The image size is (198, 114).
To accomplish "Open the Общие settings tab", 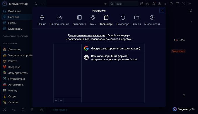I will click(x=42, y=20).
